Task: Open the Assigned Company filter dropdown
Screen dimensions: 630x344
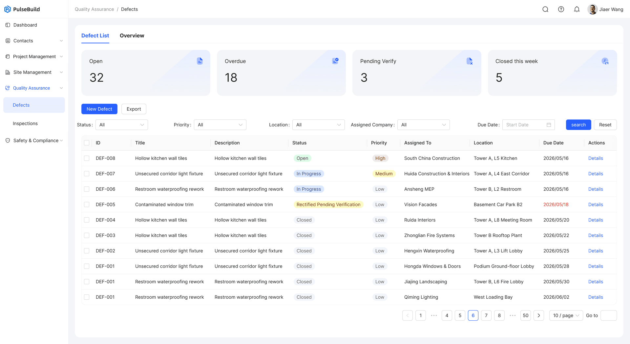Action: [424, 125]
